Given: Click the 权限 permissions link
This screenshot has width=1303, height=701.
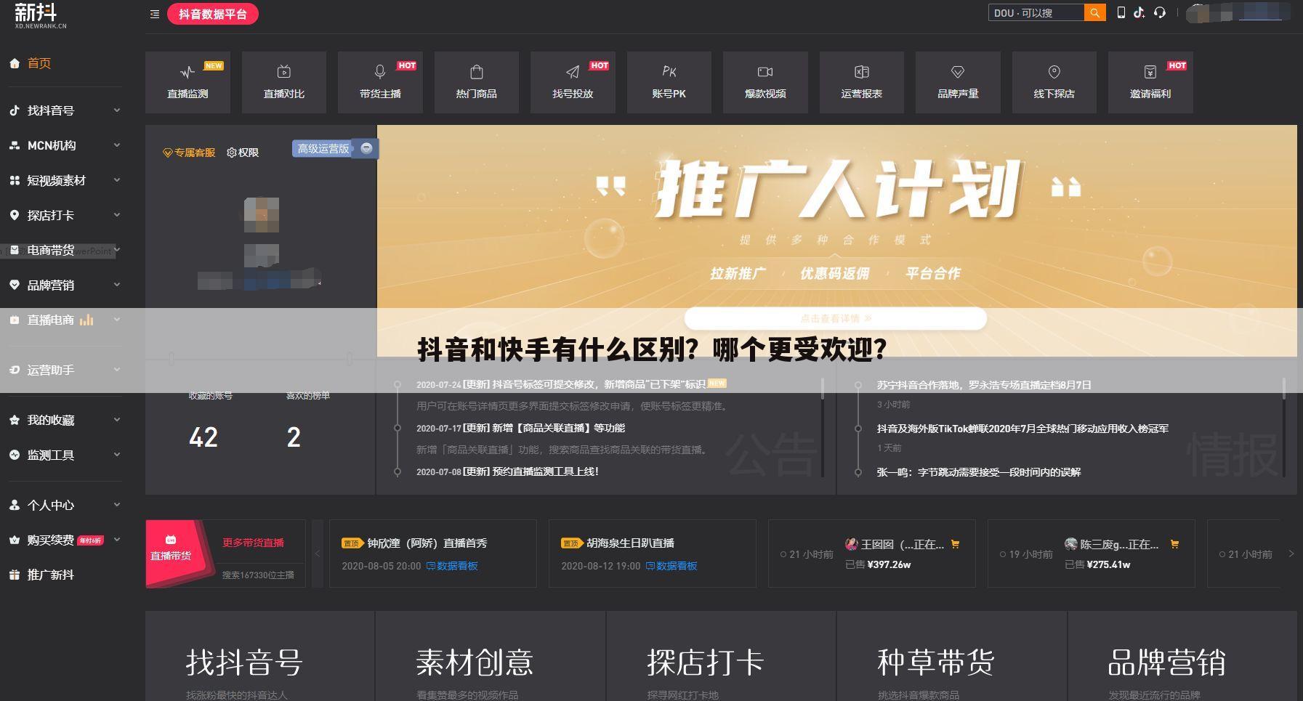Looking at the screenshot, I should (243, 153).
